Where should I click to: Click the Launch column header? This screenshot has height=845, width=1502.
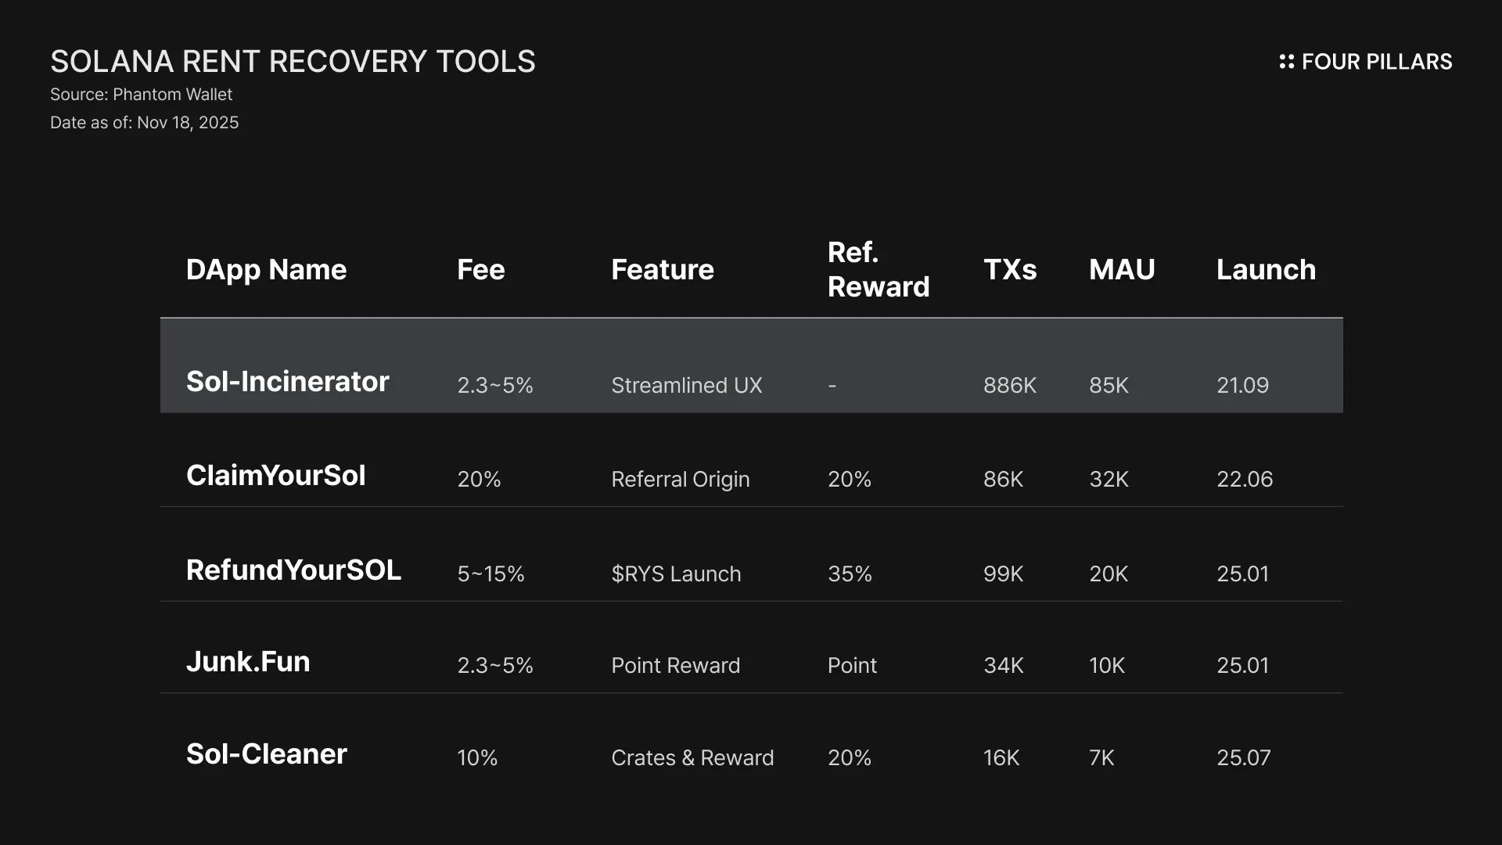click(x=1265, y=270)
